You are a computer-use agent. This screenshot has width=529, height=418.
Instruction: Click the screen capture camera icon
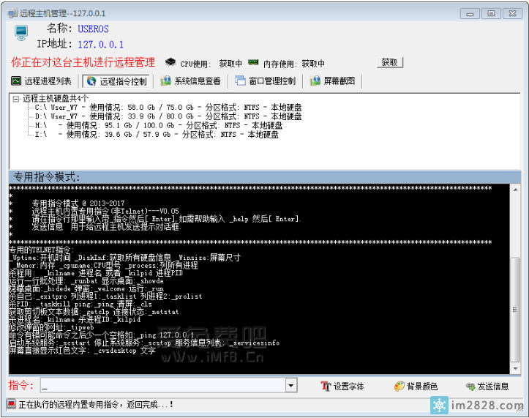315,81
